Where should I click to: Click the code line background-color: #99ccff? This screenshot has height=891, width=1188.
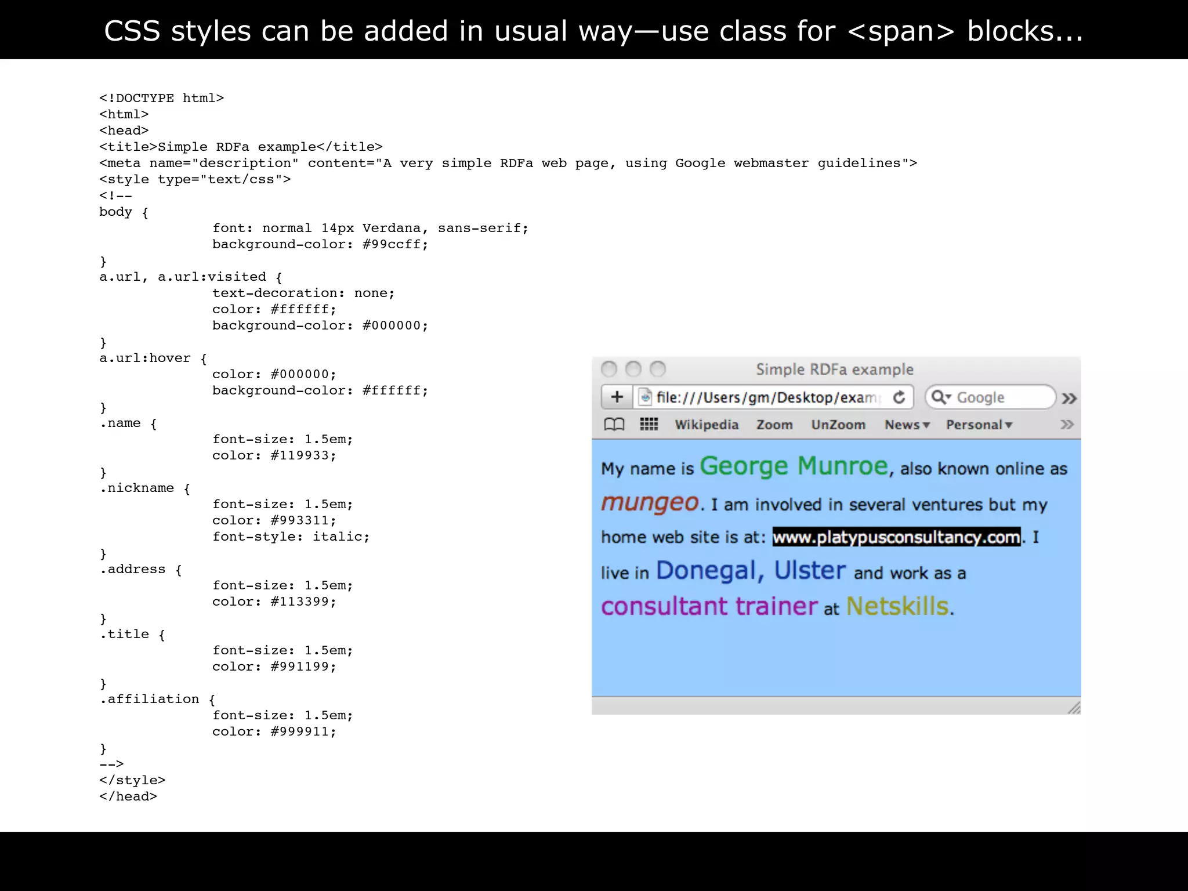point(320,244)
